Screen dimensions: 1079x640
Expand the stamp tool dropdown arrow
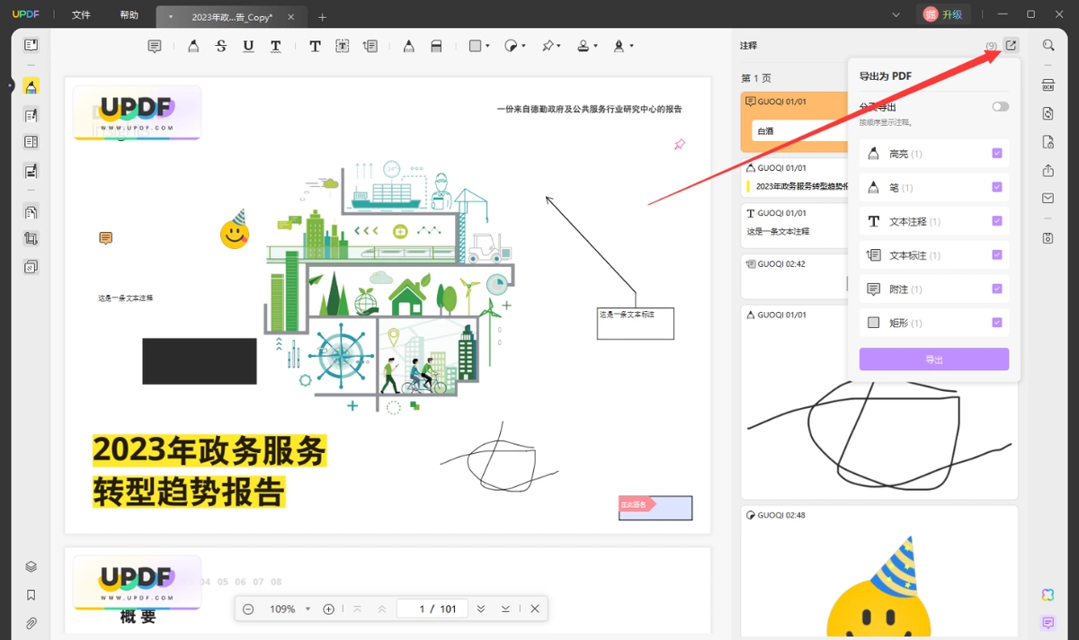coord(595,47)
